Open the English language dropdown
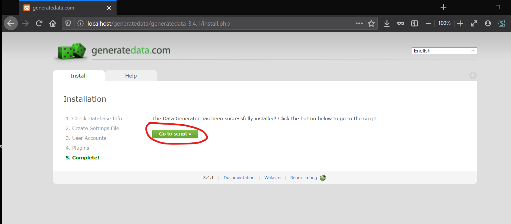This screenshot has width=511, height=224. 444,51
